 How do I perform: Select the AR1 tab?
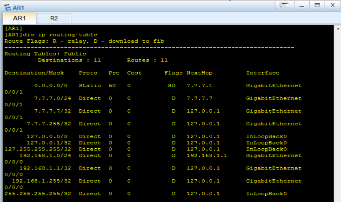coord(20,19)
